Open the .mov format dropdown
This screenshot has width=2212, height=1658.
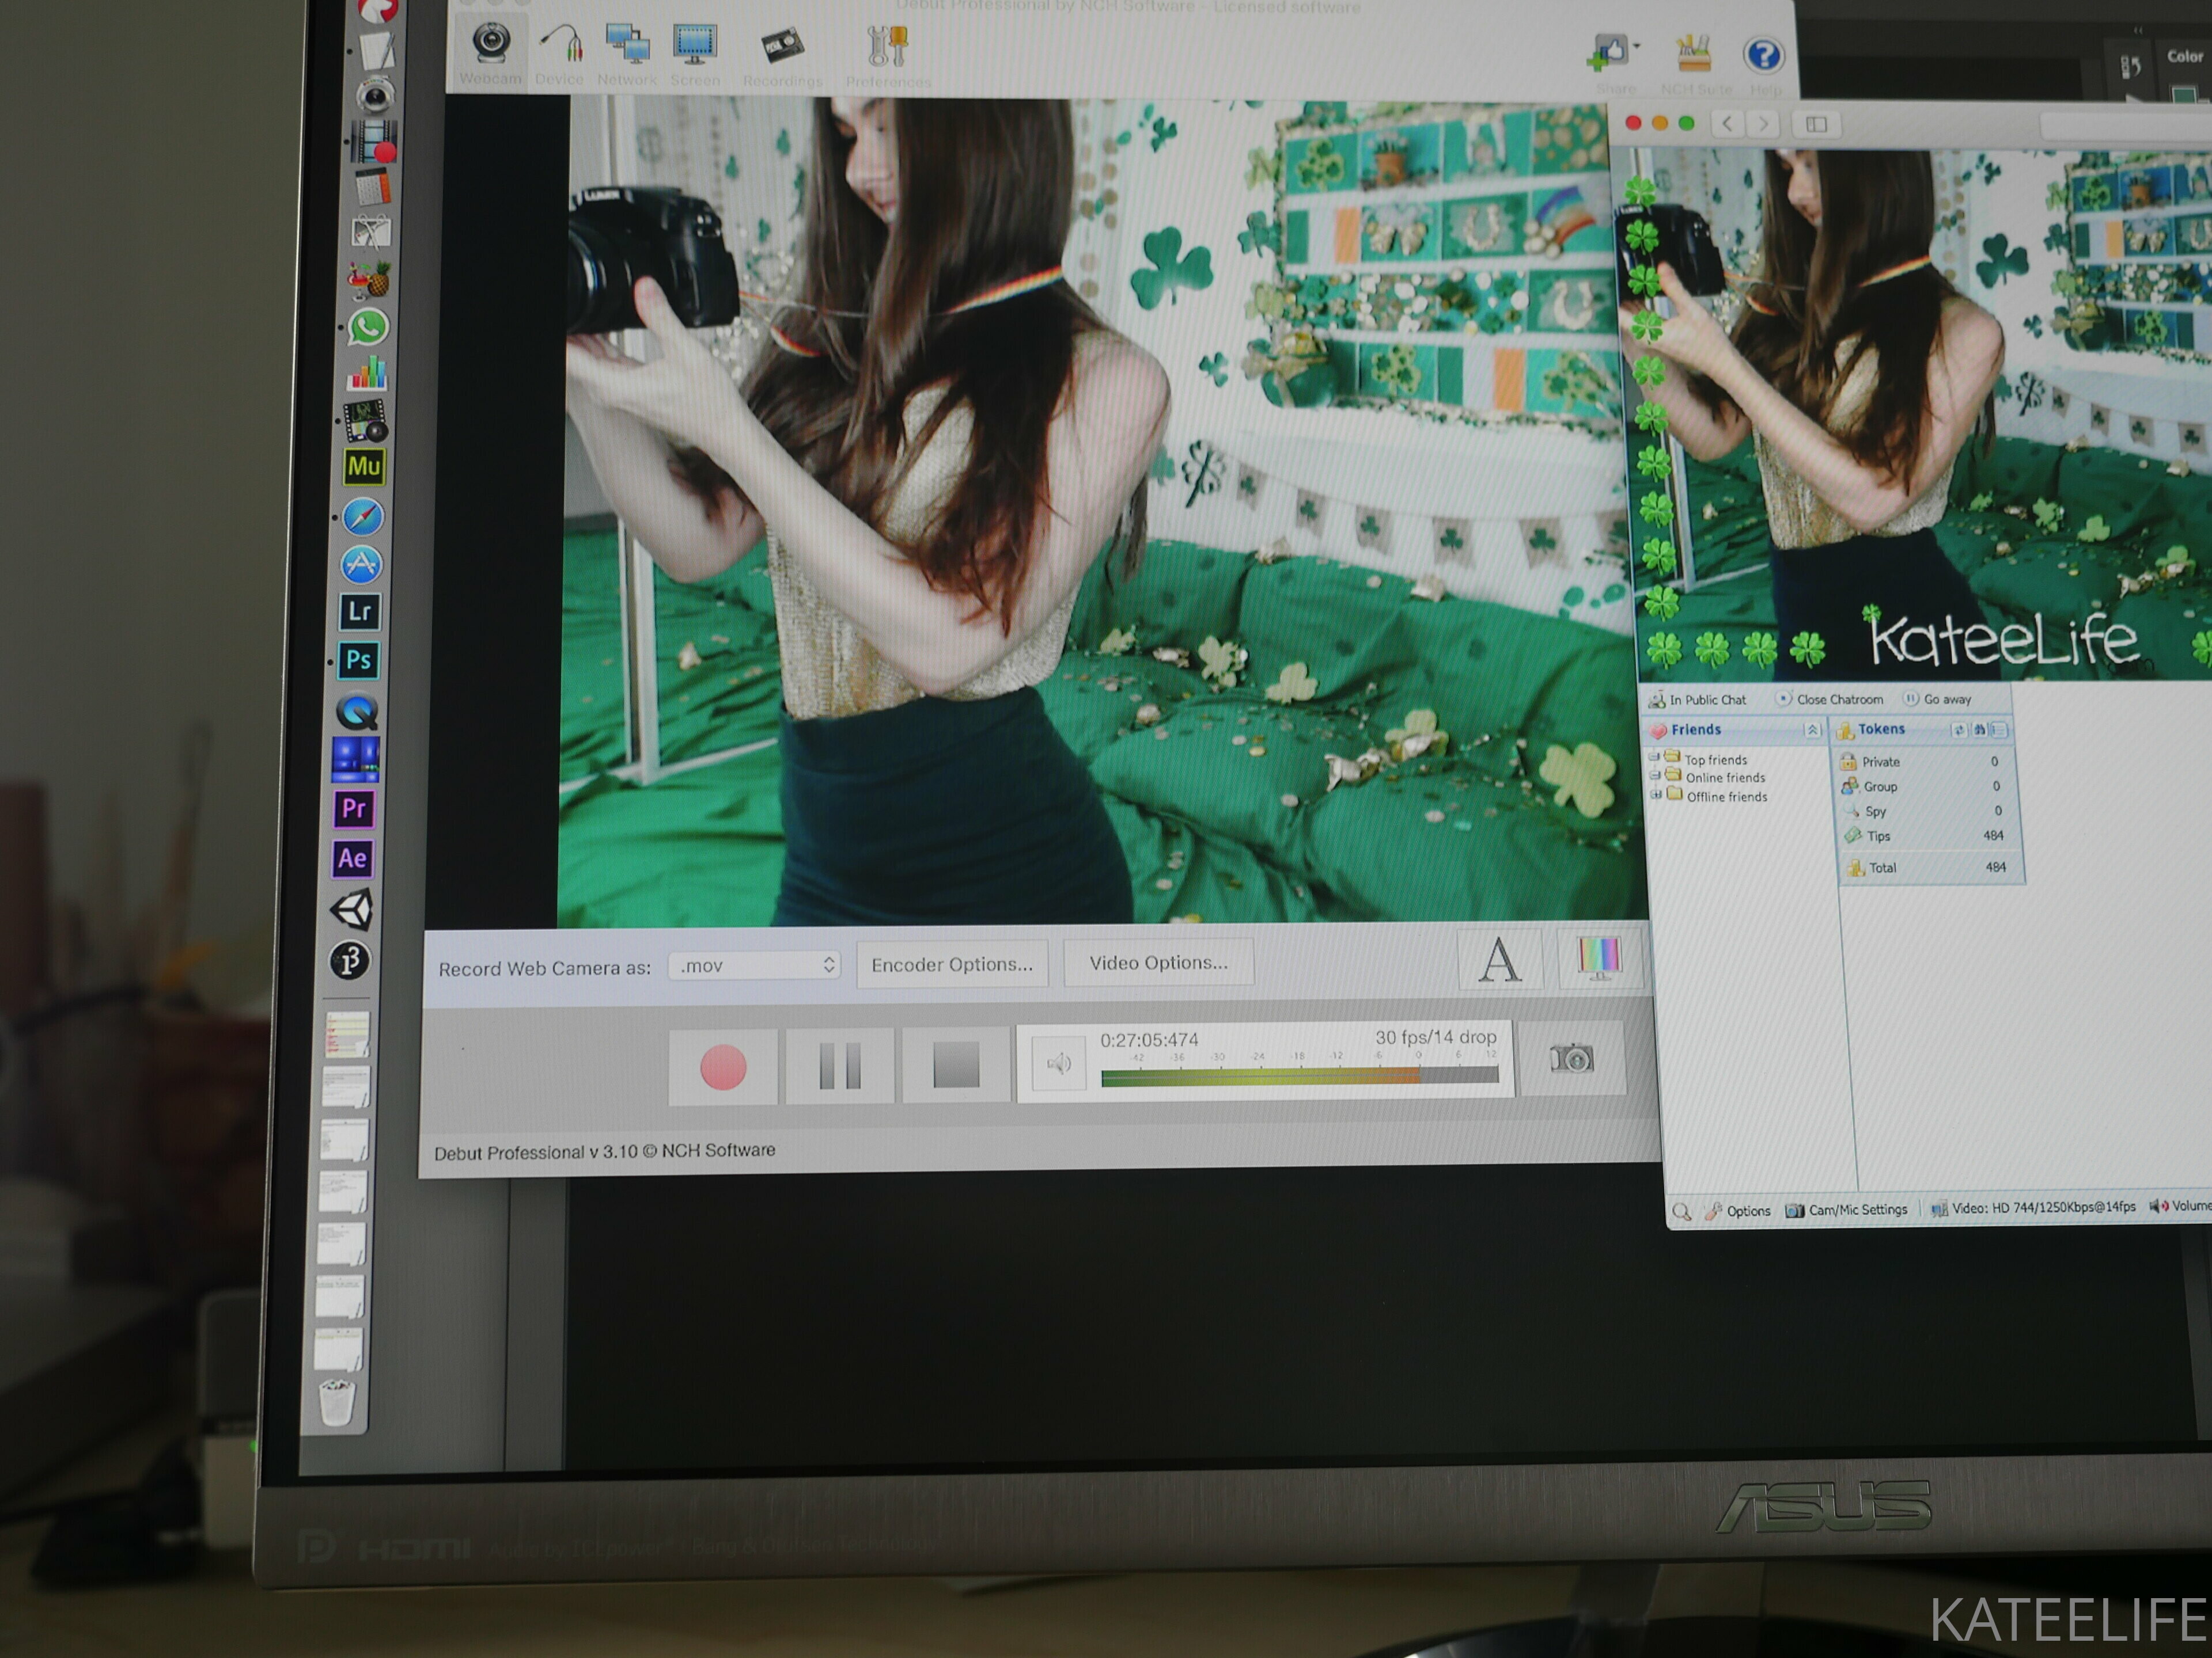pos(755,965)
